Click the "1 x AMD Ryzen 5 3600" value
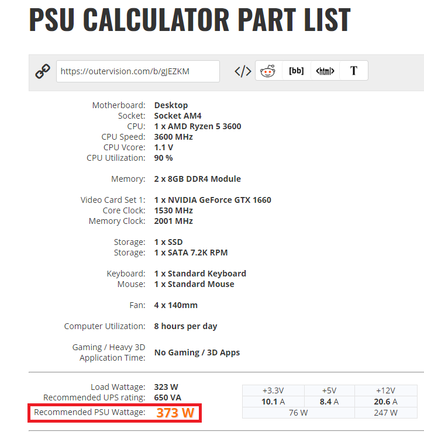This screenshot has width=424, height=439. [198, 126]
